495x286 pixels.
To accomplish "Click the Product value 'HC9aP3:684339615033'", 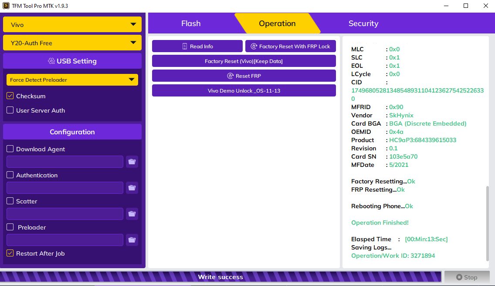I will (422, 140).
